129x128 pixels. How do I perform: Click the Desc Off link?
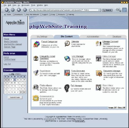122,108
